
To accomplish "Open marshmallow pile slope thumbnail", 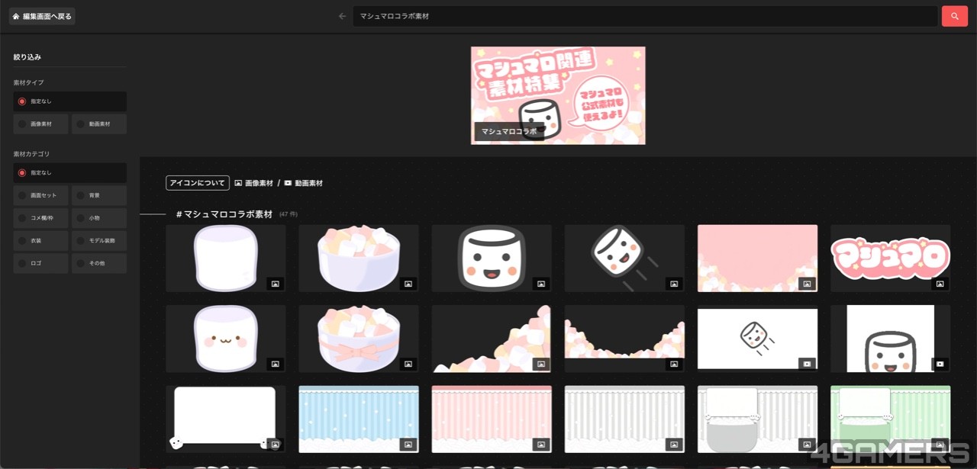I will tap(492, 339).
